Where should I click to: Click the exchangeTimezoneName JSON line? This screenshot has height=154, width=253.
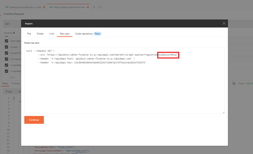[62, 151]
